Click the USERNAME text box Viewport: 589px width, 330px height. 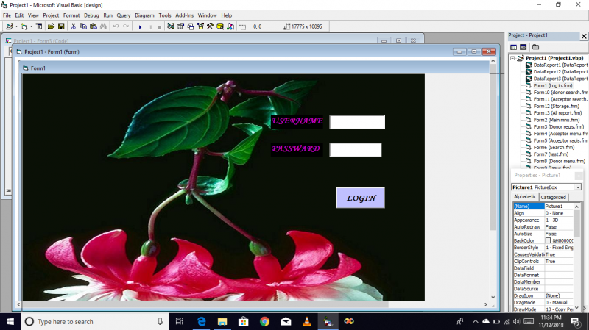click(x=357, y=122)
